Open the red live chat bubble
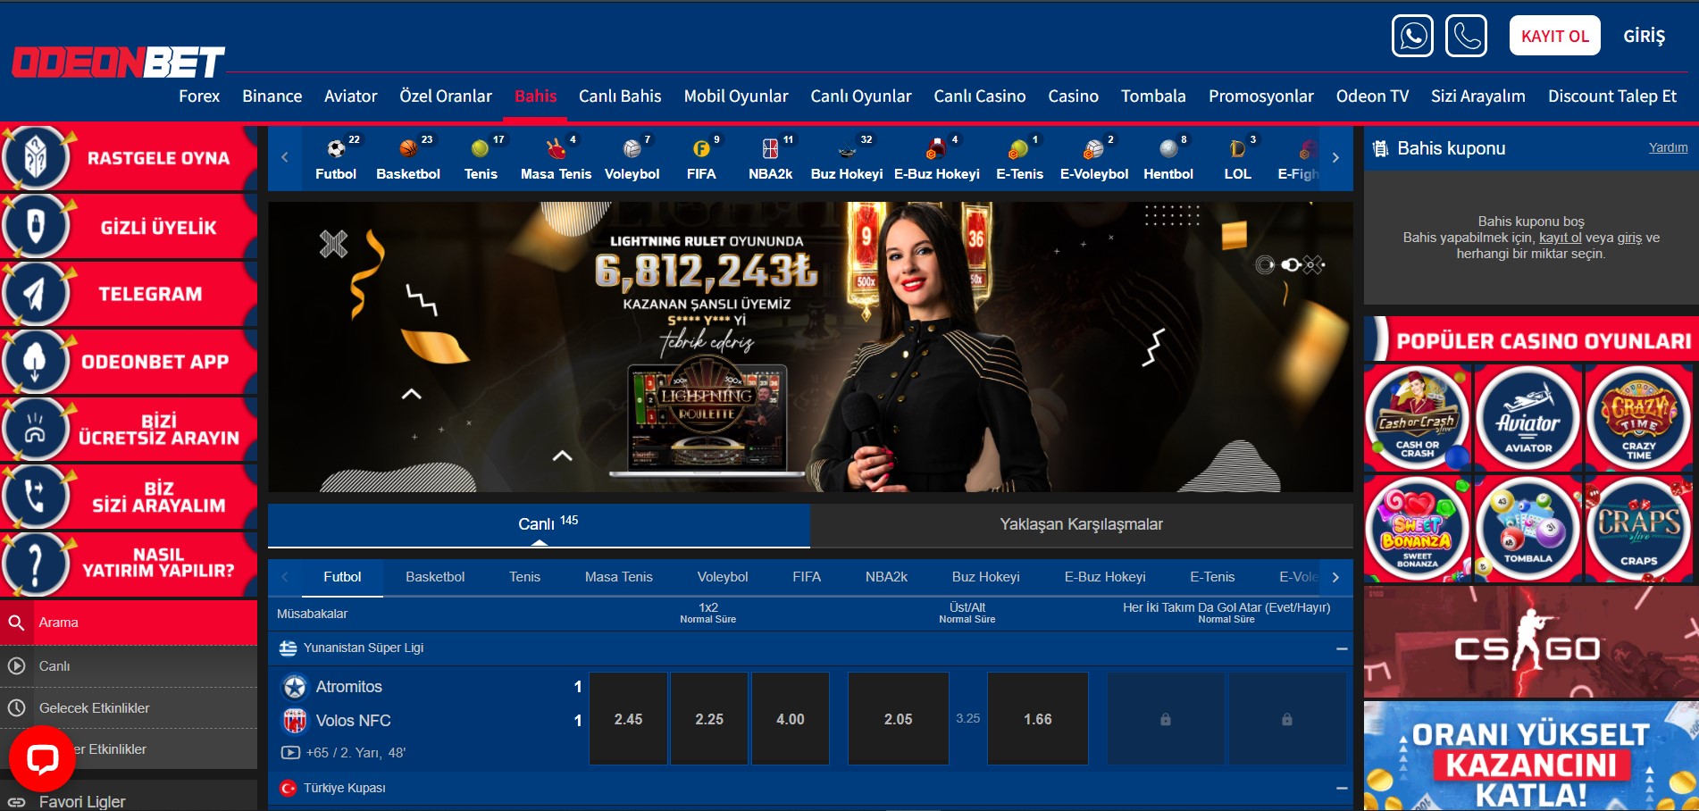The width and height of the screenshot is (1699, 811). click(x=42, y=758)
